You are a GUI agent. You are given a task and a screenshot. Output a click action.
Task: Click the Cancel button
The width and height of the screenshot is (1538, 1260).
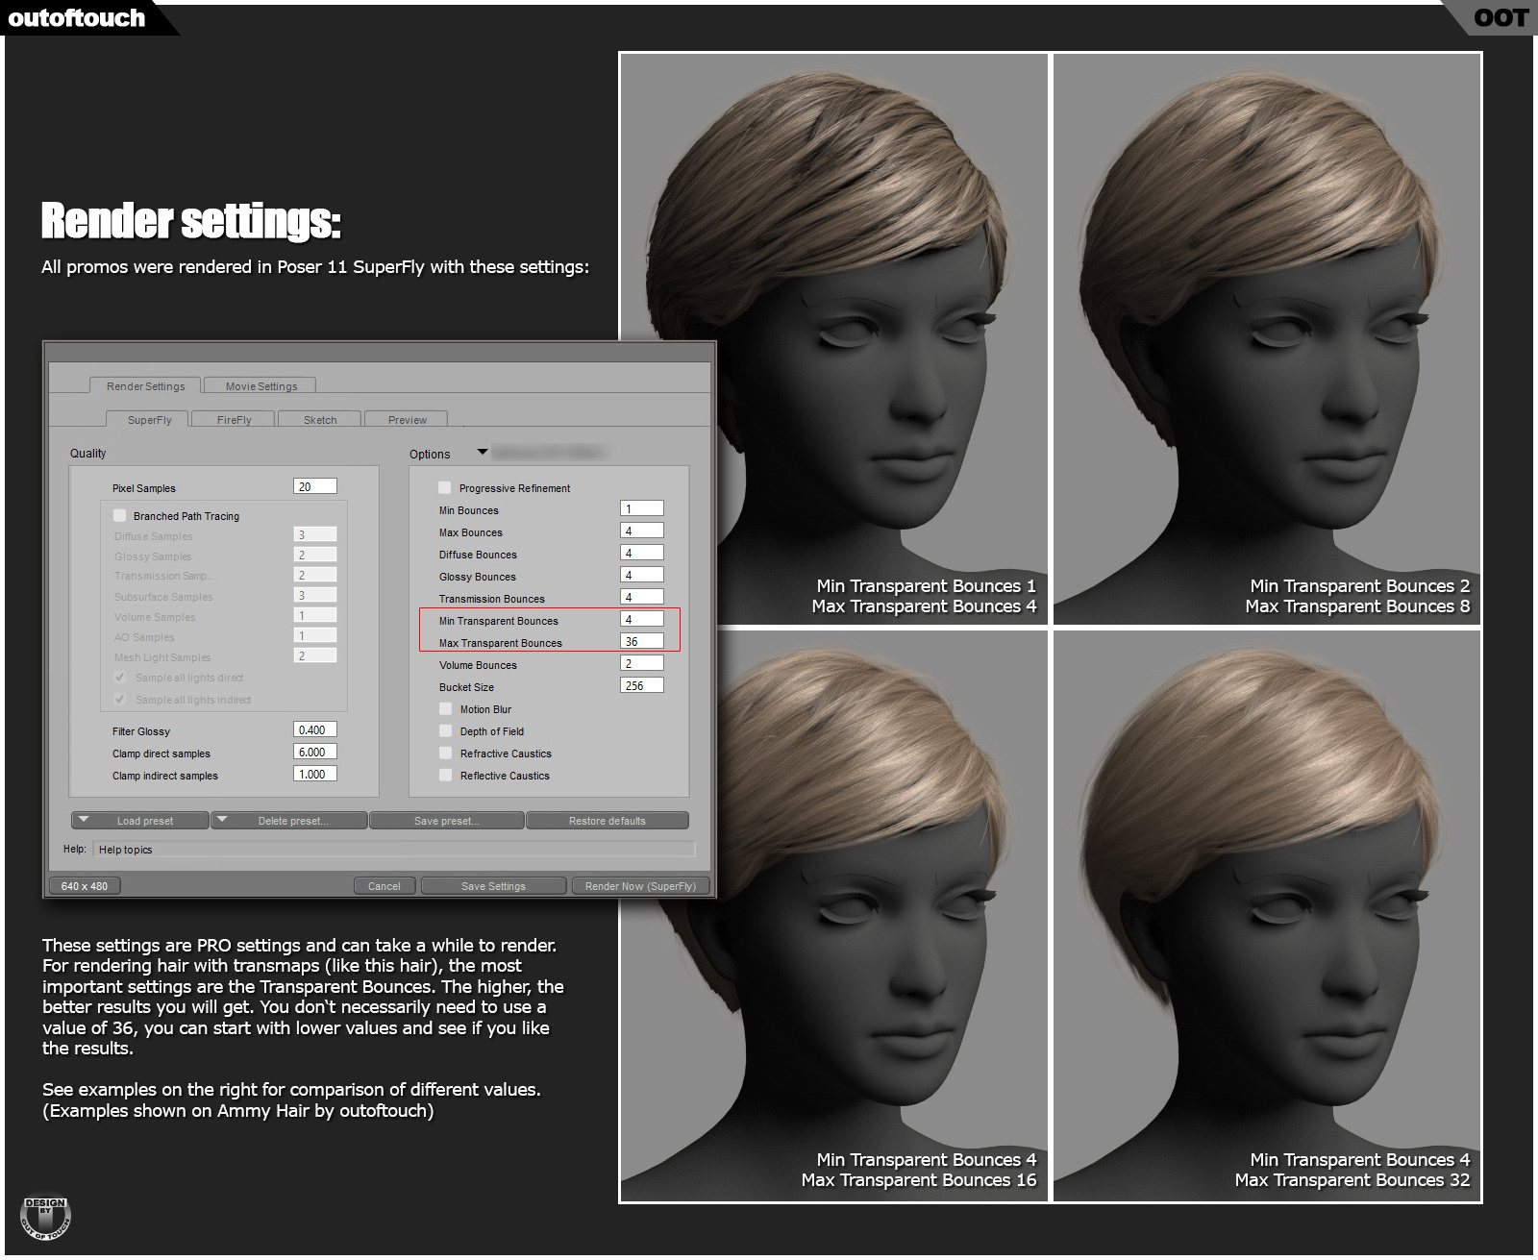384,886
